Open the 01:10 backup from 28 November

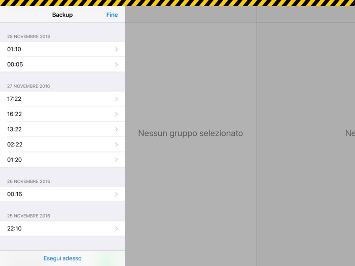62,49
